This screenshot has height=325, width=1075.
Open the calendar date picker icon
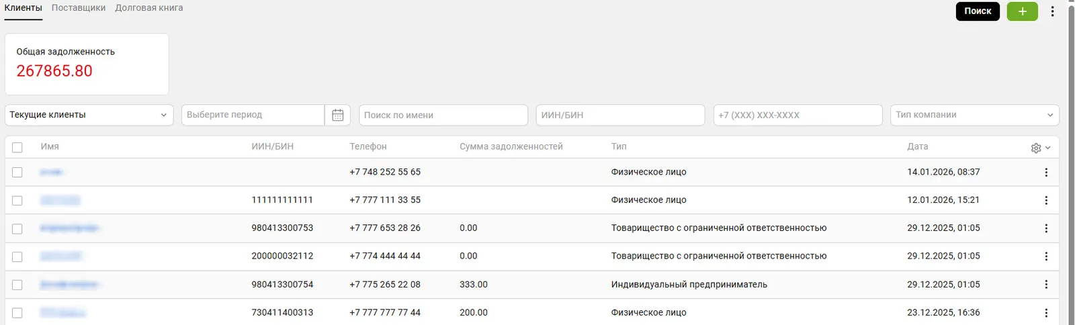pos(337,115)
